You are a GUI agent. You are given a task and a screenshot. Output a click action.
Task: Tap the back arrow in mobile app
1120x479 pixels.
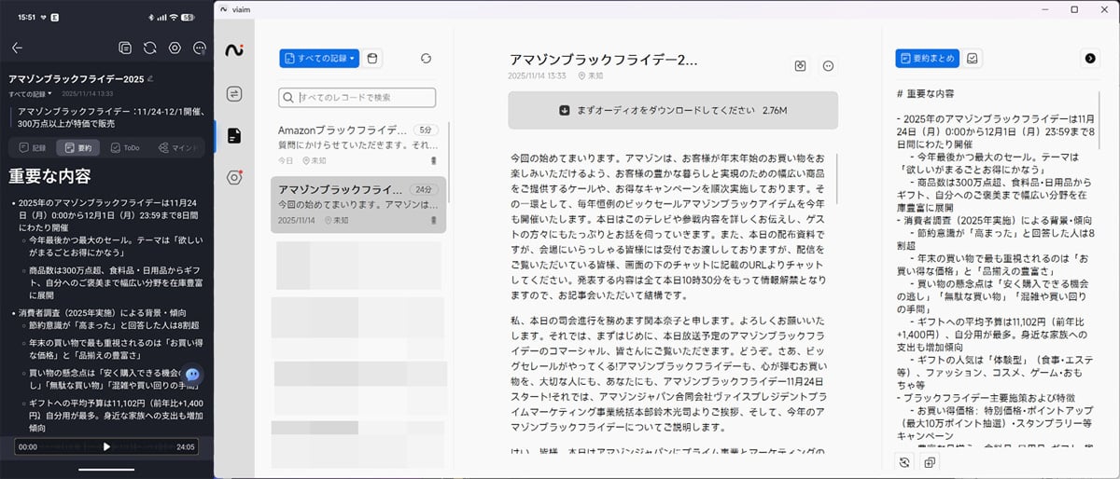(x=17, y=48)
